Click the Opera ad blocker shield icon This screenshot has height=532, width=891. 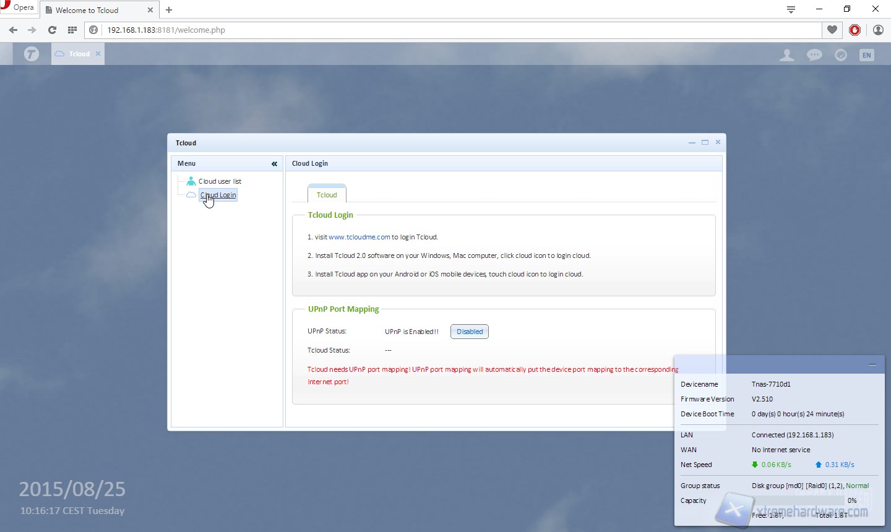coord(854,30)
